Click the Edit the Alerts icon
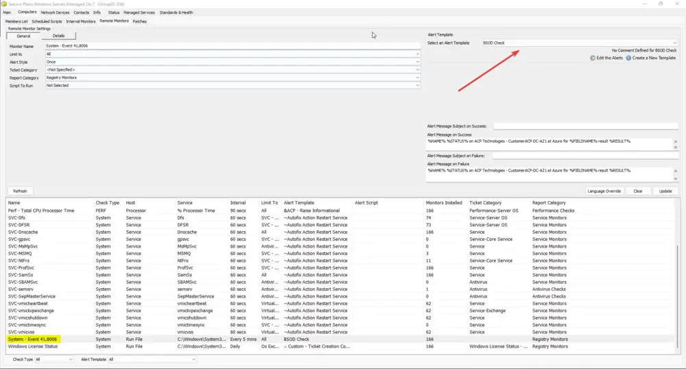The image size is (686, 369). (593, 58)
